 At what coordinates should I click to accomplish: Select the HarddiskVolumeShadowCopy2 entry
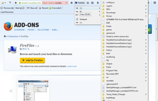tap(125, 43)
